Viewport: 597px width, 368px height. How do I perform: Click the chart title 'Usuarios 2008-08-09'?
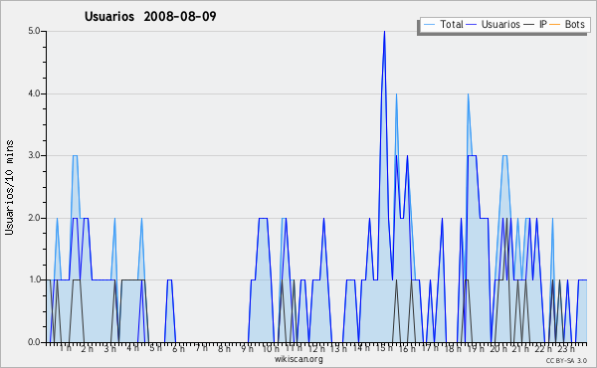point(150,16)
